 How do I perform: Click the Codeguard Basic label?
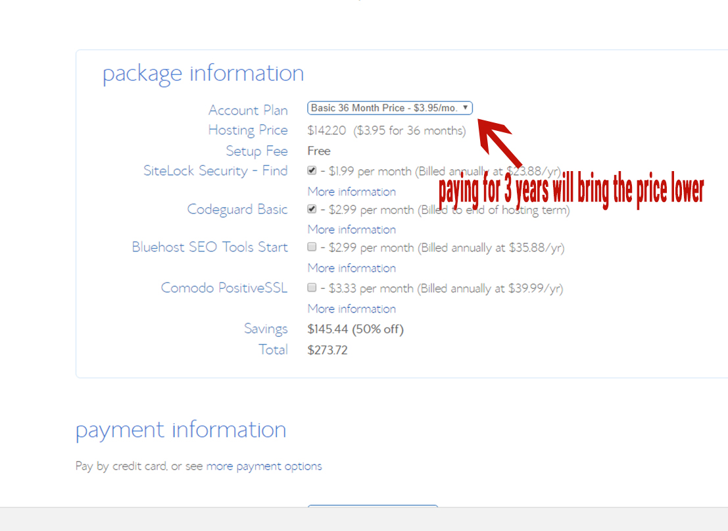point(237,209)
